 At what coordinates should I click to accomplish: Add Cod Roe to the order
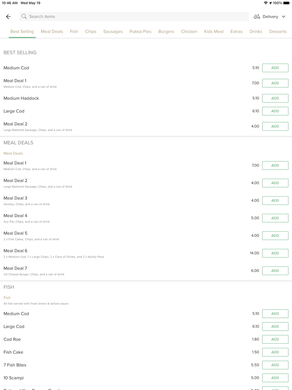[275, 339]
